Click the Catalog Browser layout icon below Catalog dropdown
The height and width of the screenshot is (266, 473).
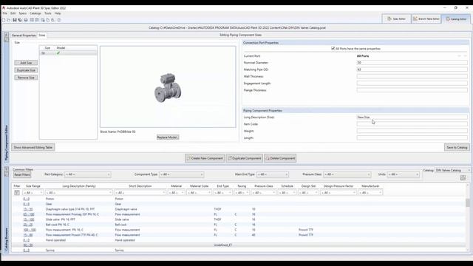(463, 178)
